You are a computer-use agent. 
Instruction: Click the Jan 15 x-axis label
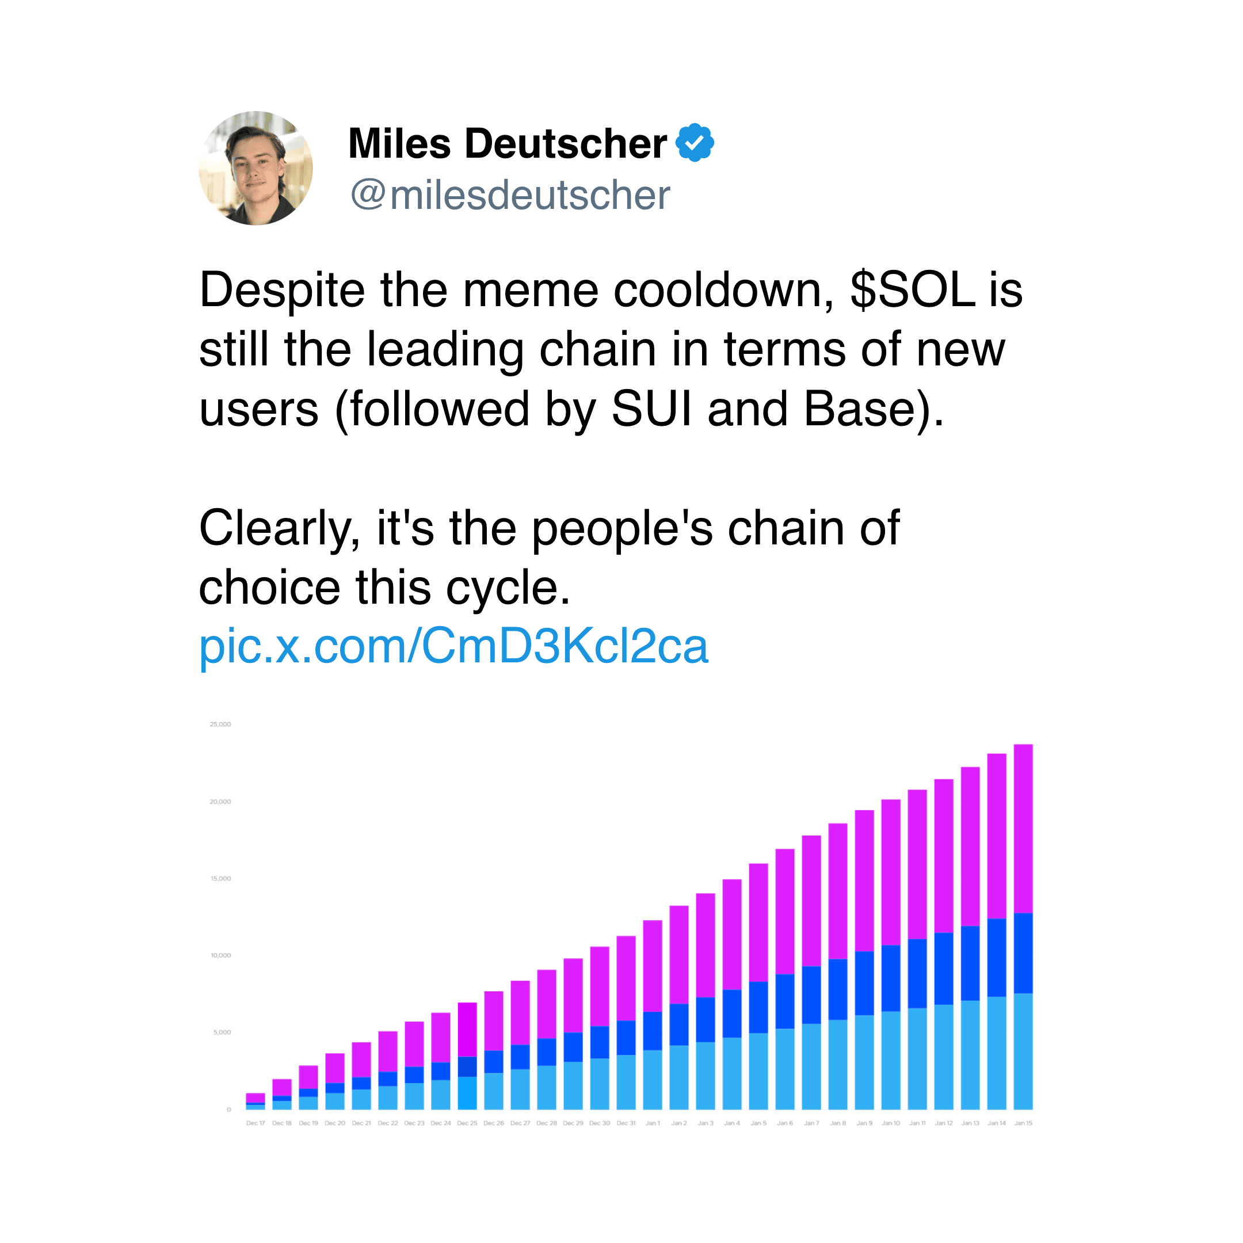(1023, 1123)
